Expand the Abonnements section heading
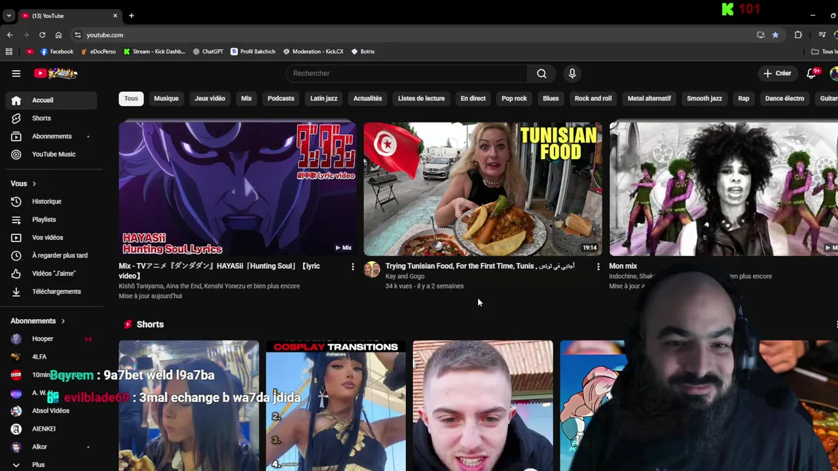Screen dimensions: 838x471 pos(38,321)
